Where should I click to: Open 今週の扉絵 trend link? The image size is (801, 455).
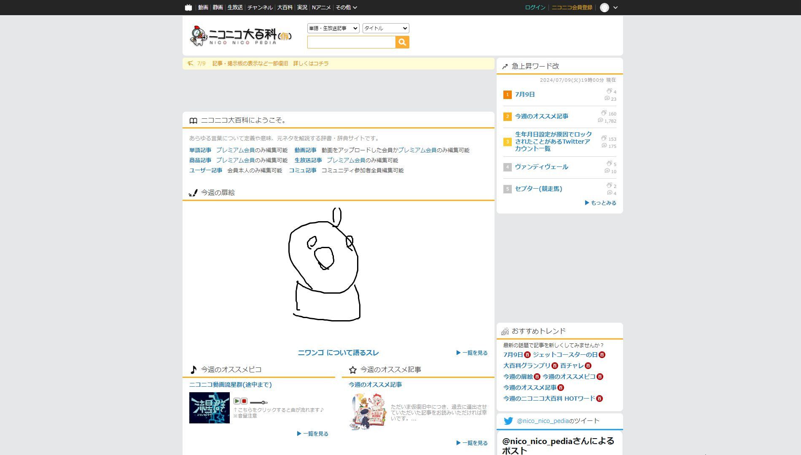pyautogui.click(x=518, y=377)
